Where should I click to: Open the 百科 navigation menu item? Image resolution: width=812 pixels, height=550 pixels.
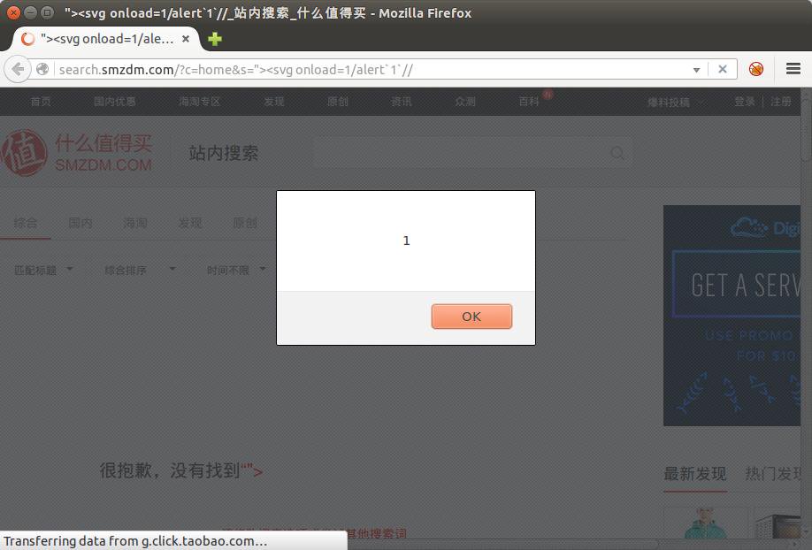tap(527, 102)
